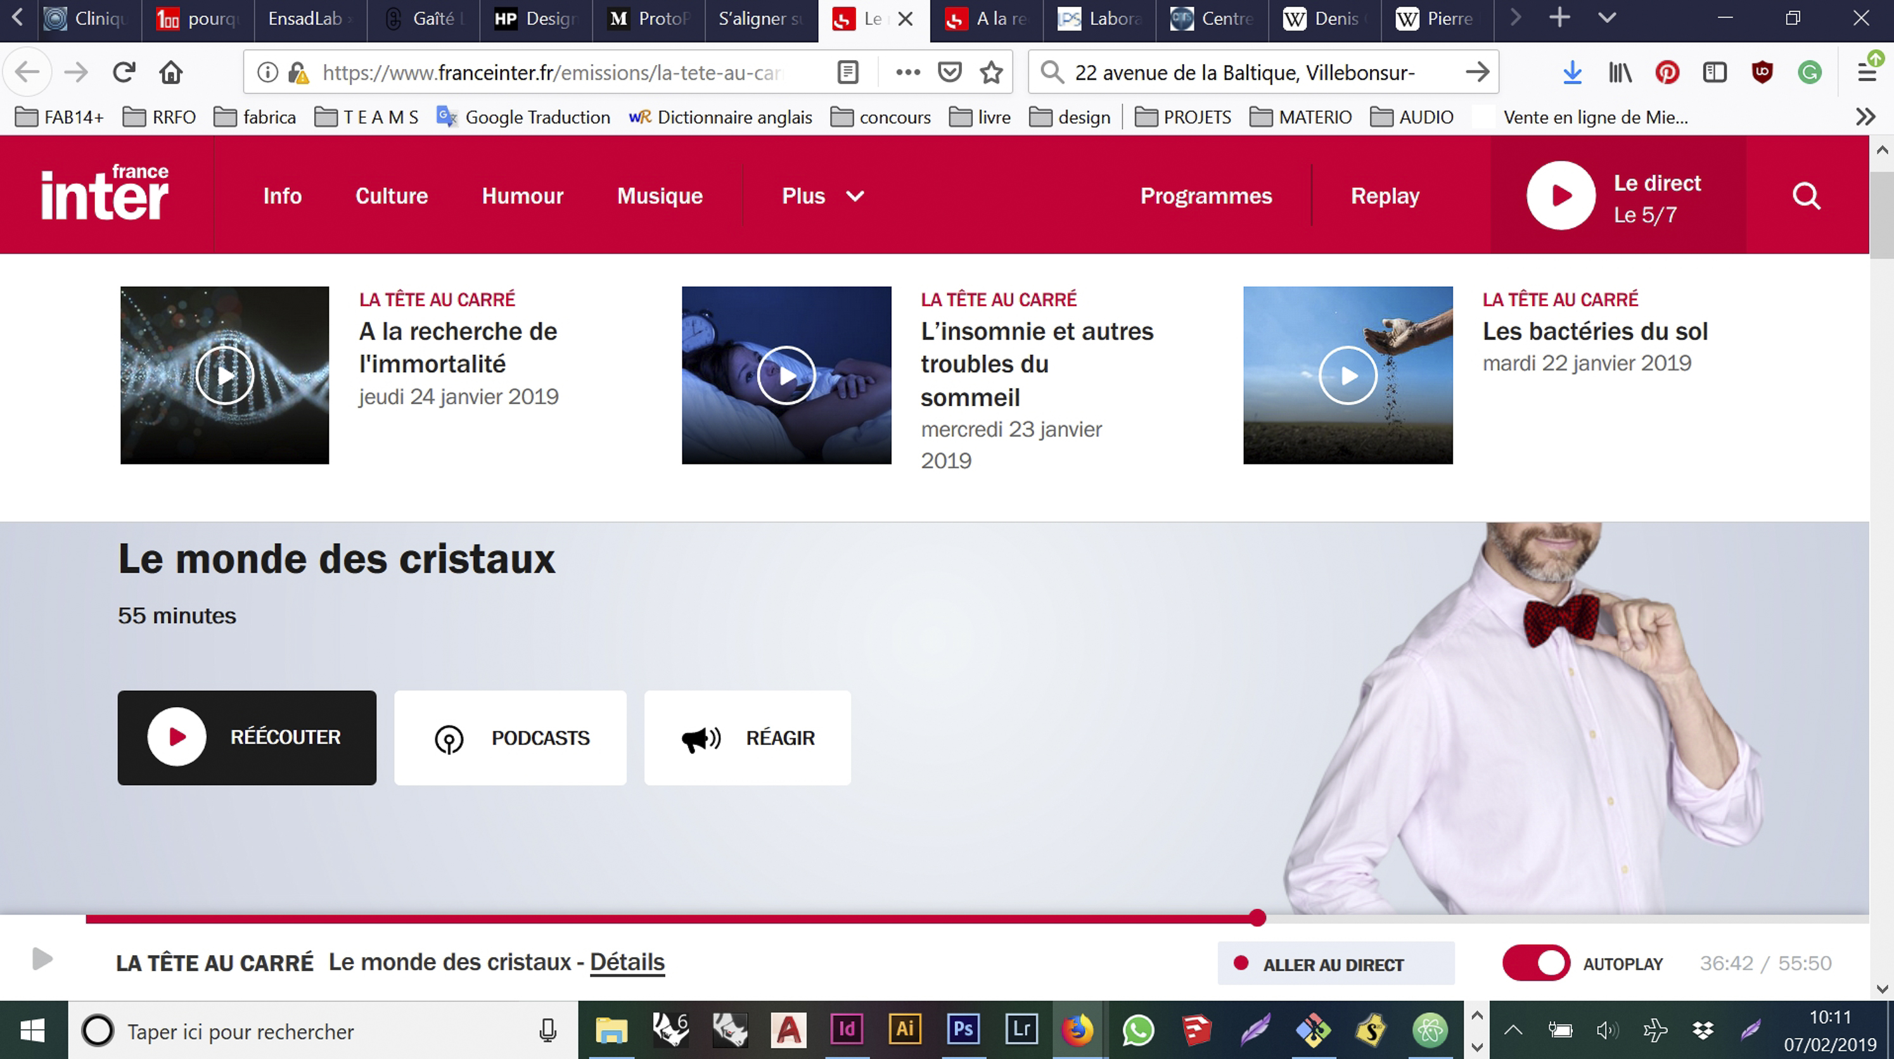This screenshot has width=1894, height=1059.
Task: Open Firefox downloads arrow icon
Action: pyautogui.click(x=1572, y=72)
